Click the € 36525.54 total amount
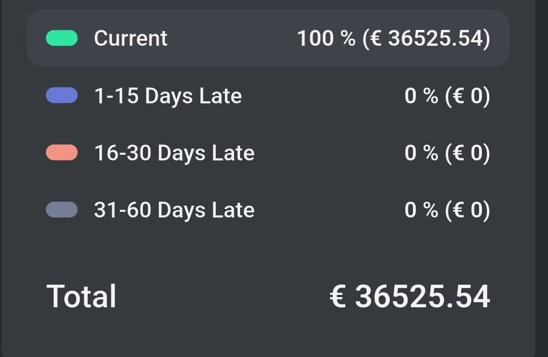Image resolution: width=548 pixels, height=357 pixels. click(410, 296)
